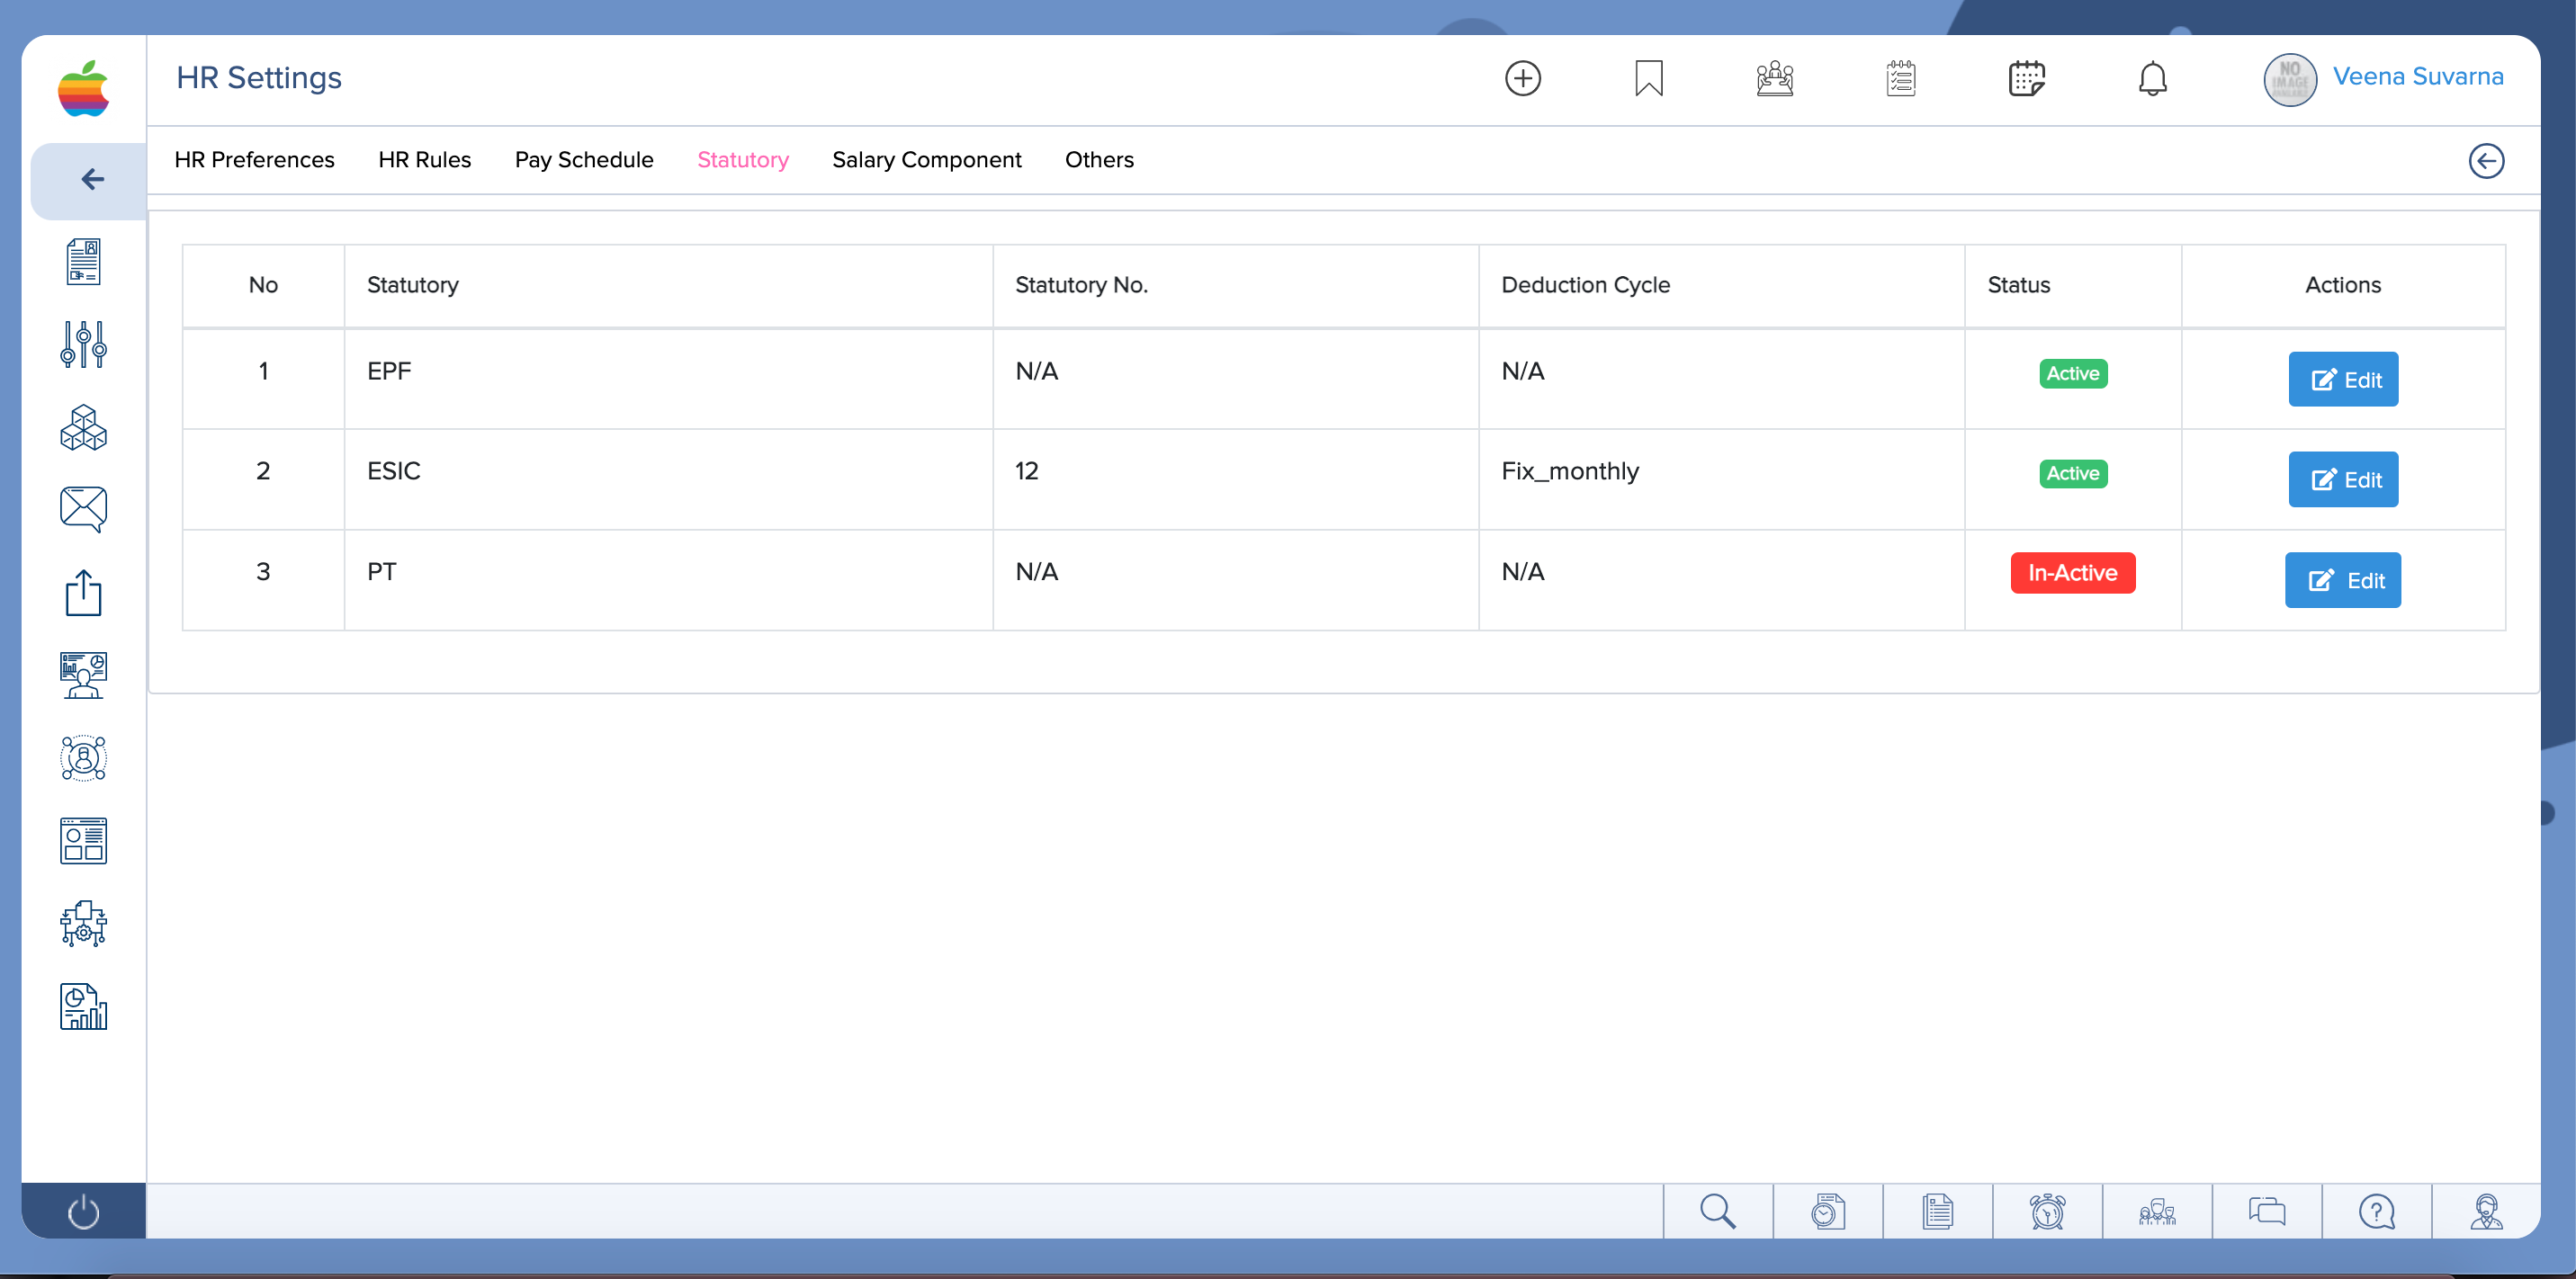The width and height of the screenshot is (2576, 1279).
Task: Click the In-Active badge for PT
Action: tap(2073, 573)
